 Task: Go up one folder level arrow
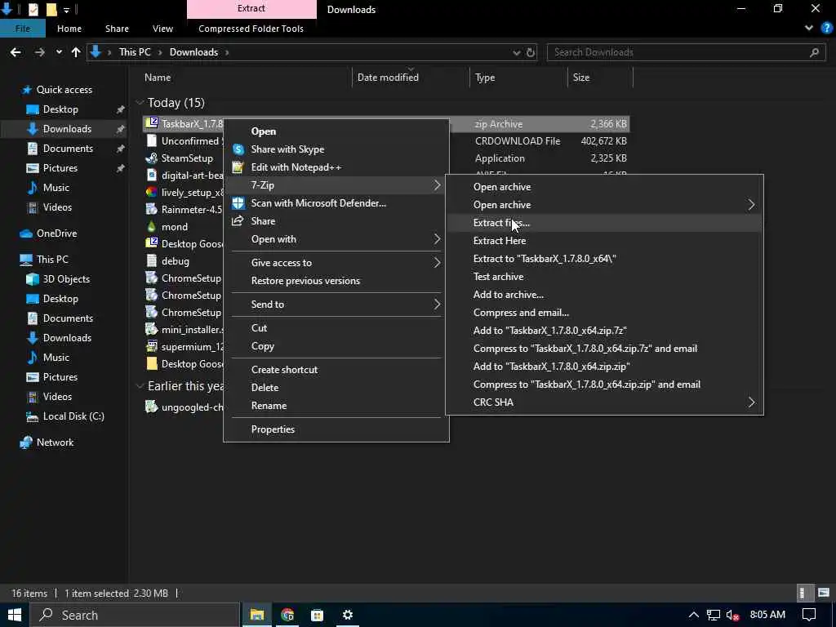tap(76, 52)
